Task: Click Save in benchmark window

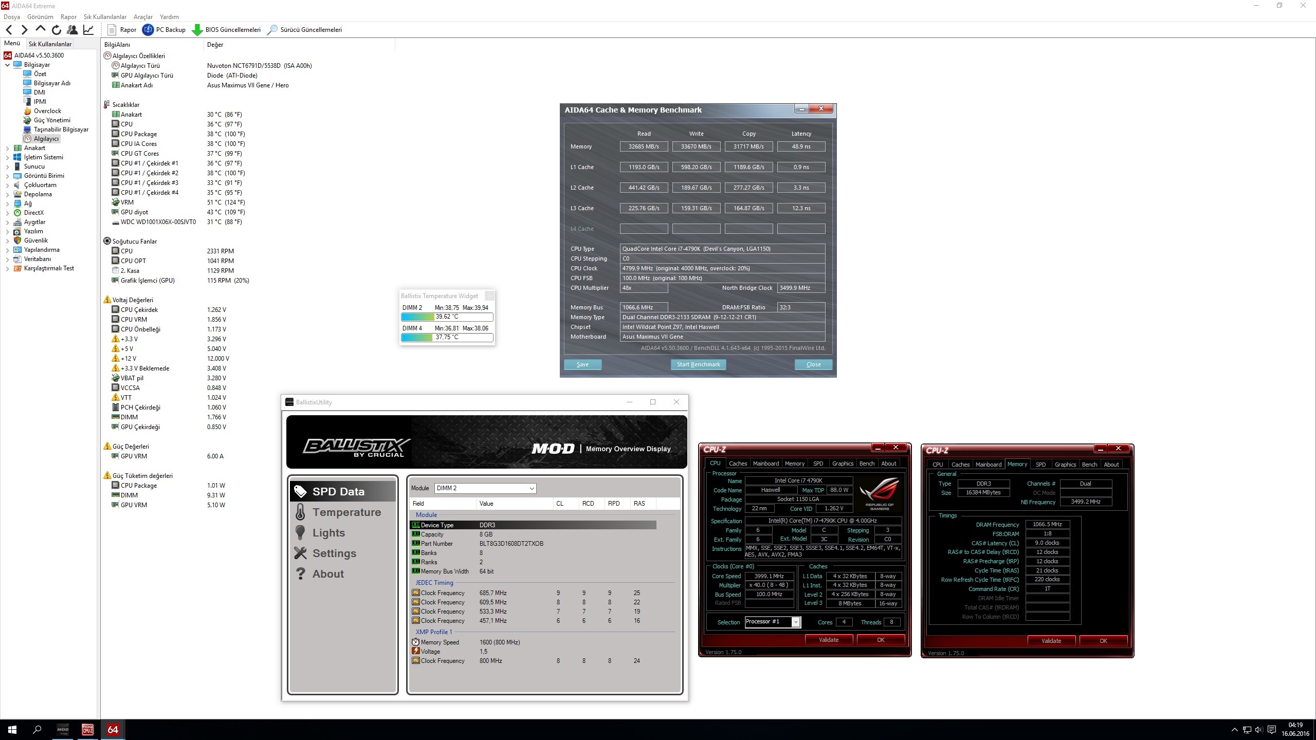Action: (x=582, y=364)
